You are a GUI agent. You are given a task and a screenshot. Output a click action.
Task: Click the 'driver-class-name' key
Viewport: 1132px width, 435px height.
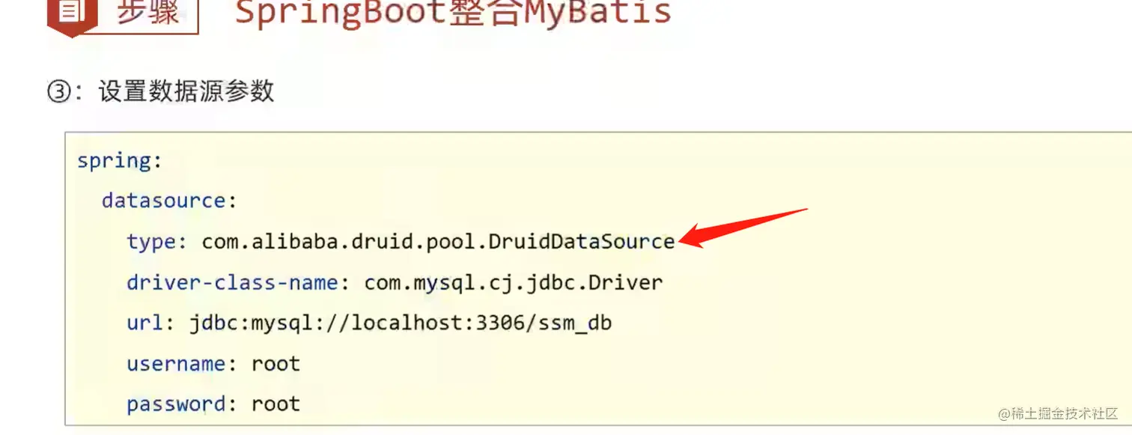point(233,282)
